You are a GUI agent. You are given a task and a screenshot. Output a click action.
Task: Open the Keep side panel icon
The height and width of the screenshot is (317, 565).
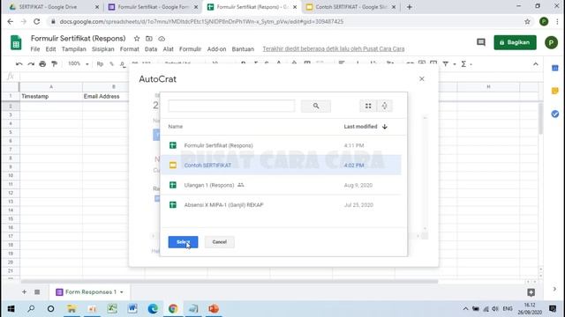555,91
